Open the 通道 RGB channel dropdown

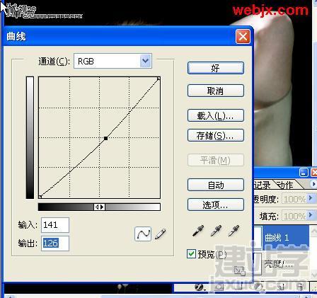[x=113, y=61]
